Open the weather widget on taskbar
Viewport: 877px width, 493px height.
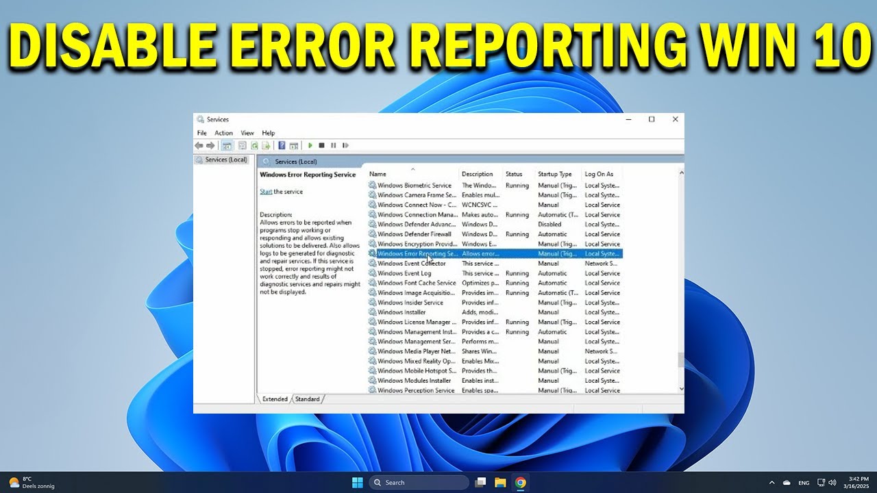(x=31, y=482)
